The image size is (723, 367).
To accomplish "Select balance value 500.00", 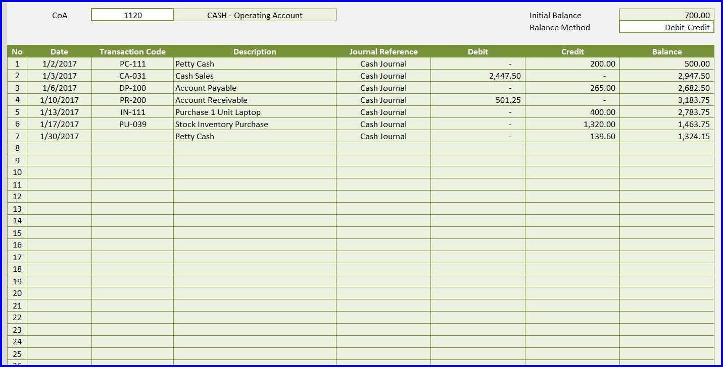I will (x=667, y=64).
